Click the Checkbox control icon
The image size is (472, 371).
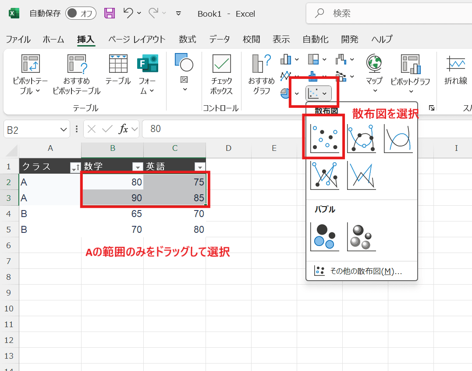(x=221, y=75)
